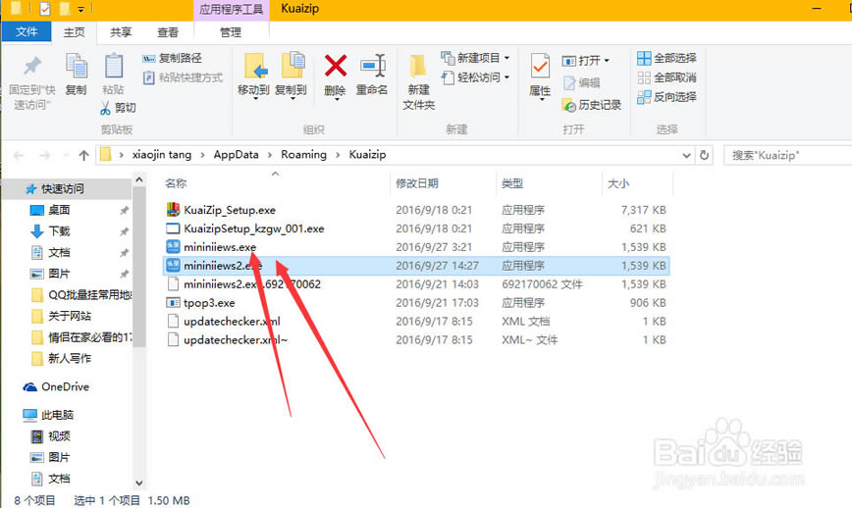Click the Properties (属性) icon
Viewport: 852px width, 508px height.
pos(540,67)
